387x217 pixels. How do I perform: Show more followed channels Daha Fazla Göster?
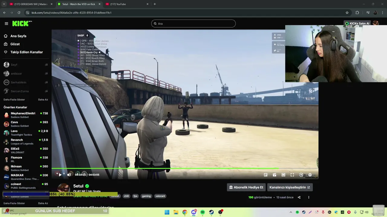tap(14, 99)
